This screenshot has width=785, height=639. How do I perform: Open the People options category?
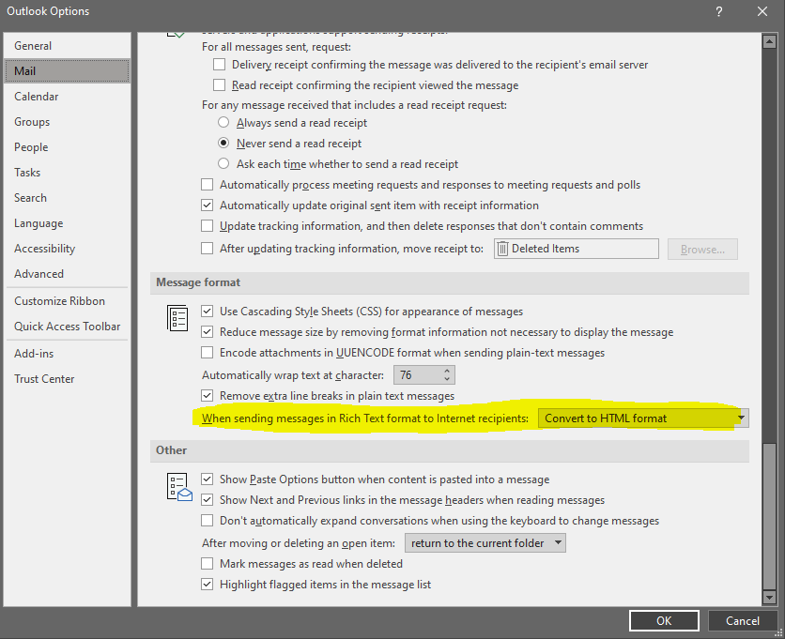[x=67, y=147]
